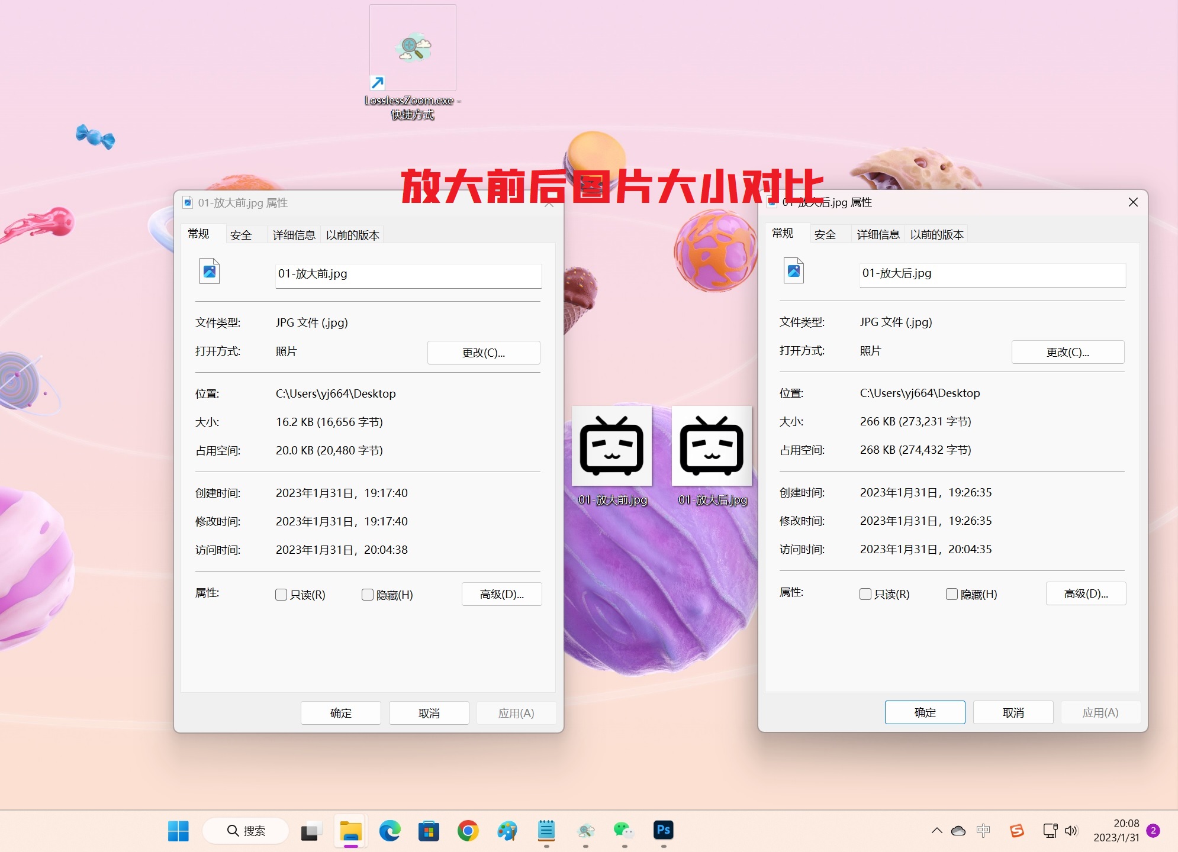
Task: Open 高级(D)... in 放大后 properties
Action: pos(1086,593)
